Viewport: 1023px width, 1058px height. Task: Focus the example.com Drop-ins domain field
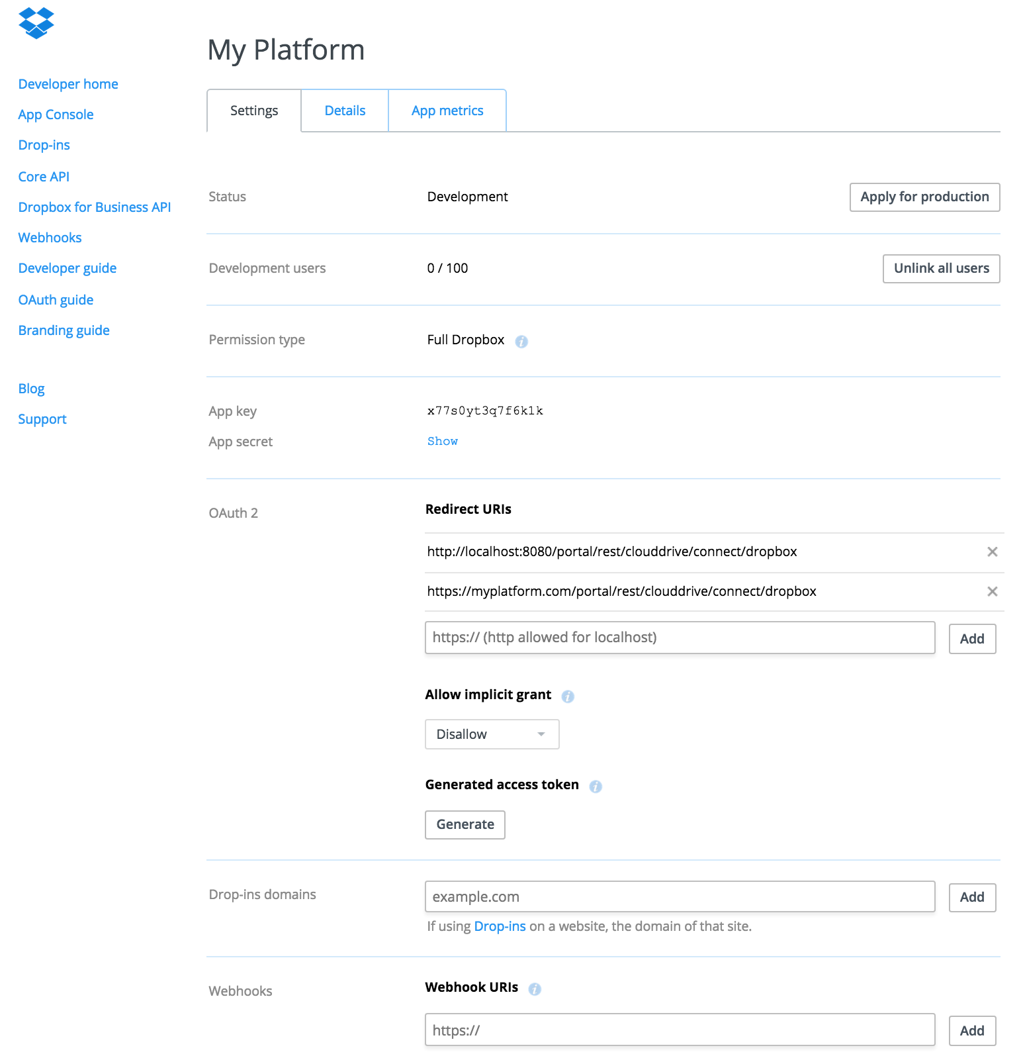(680, 896)
